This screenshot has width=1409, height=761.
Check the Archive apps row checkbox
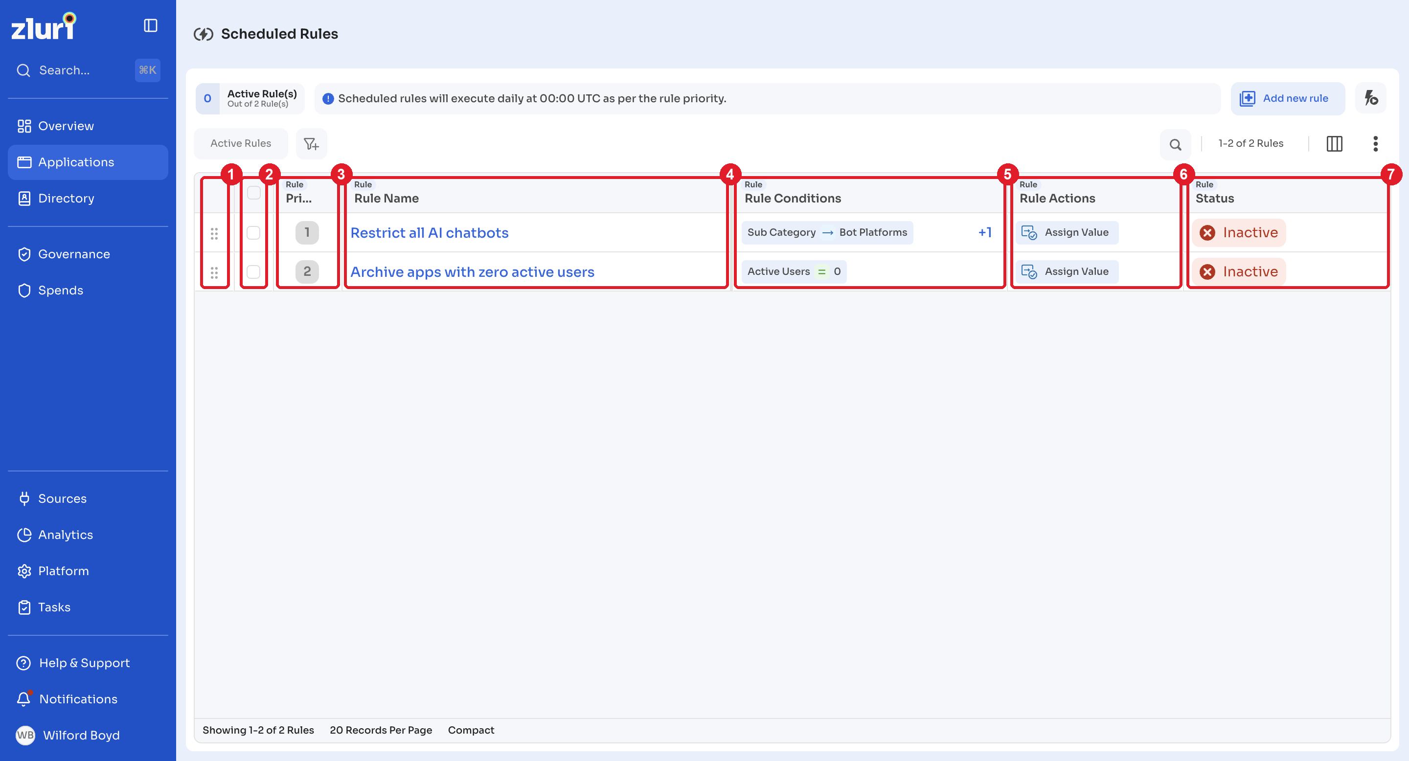click(253, 272)
